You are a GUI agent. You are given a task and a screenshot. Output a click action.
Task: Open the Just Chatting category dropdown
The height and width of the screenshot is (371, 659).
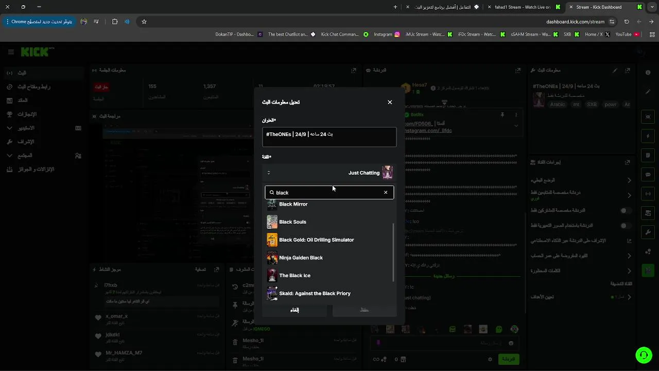tap(329, 173)
